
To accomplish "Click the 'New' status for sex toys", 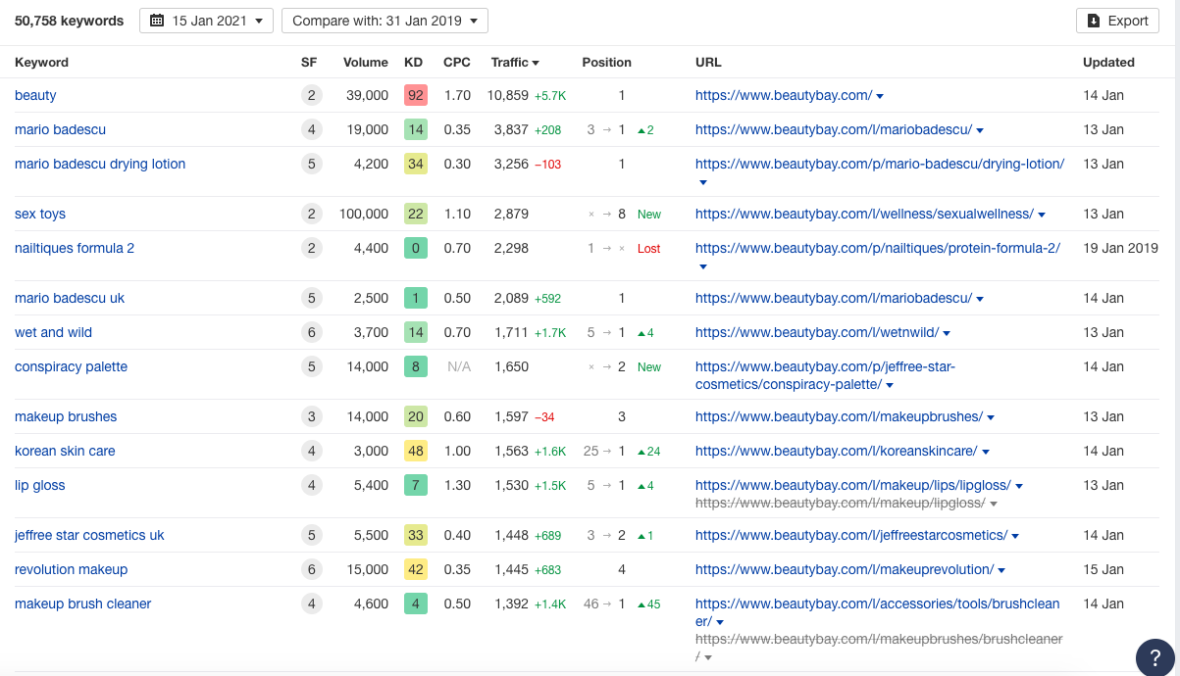I will 648,215.
